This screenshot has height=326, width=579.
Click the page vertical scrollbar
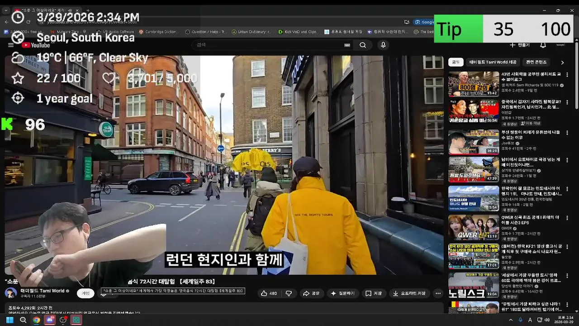pyautogui.click(x=576, y=75)
